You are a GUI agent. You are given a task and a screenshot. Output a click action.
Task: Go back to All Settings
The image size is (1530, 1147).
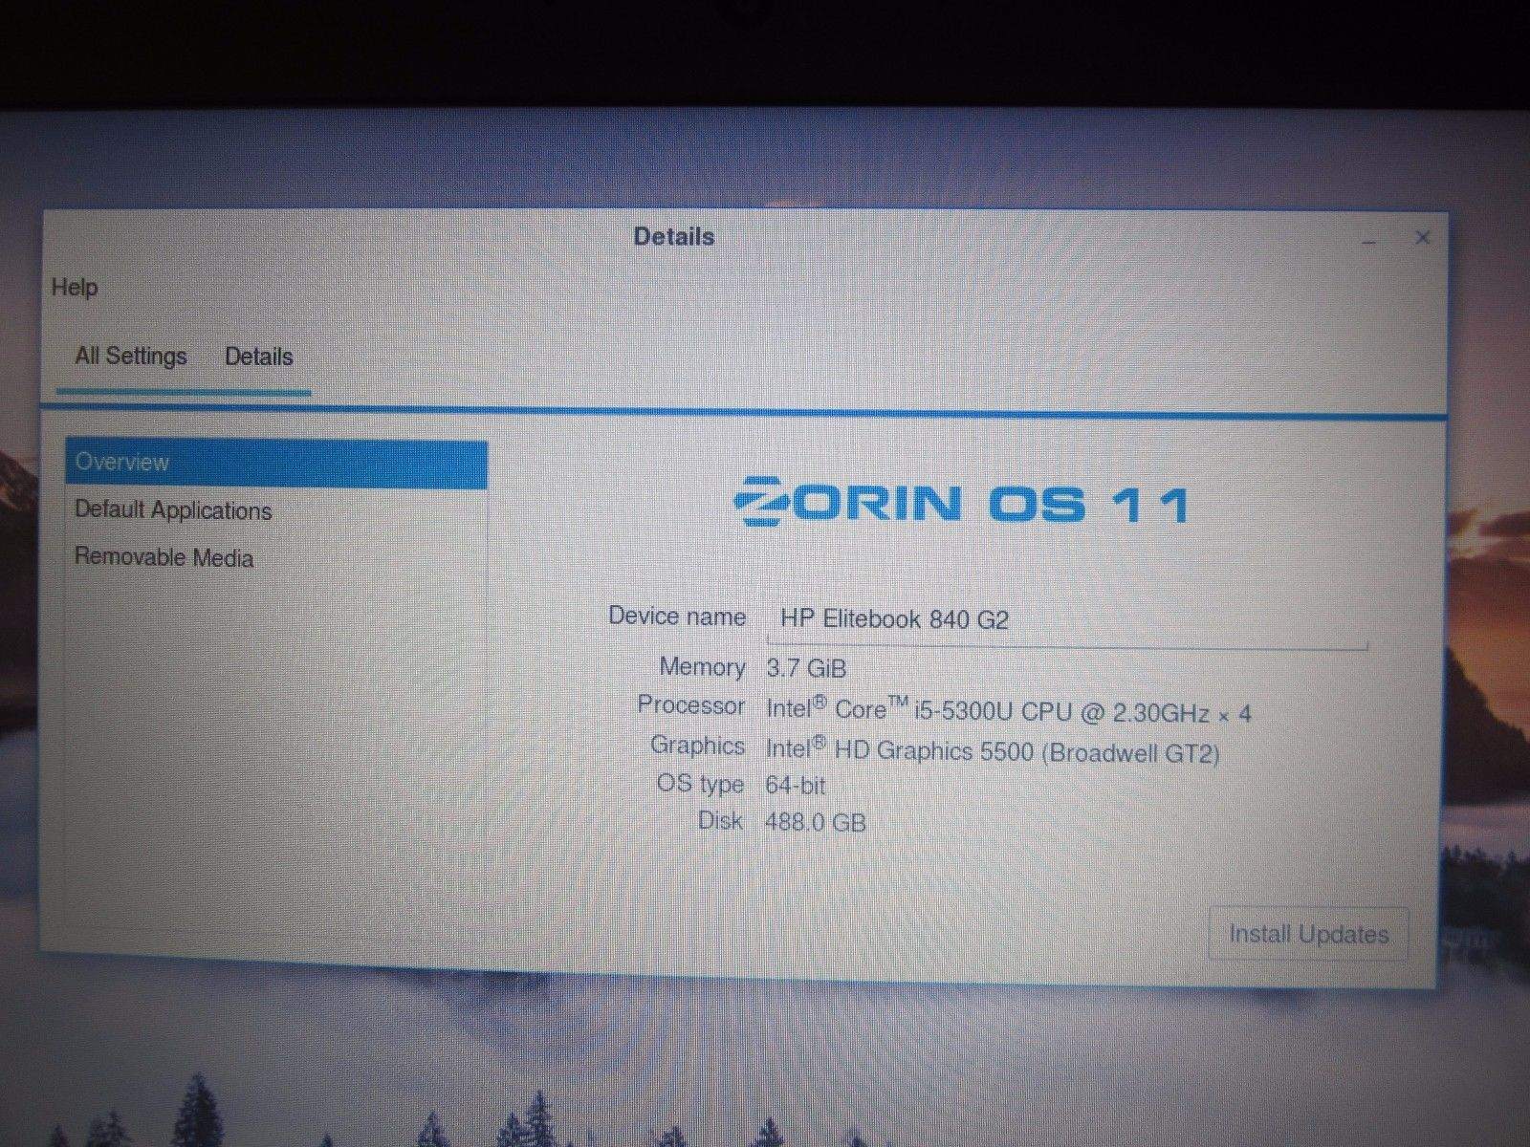pos(131,357)
